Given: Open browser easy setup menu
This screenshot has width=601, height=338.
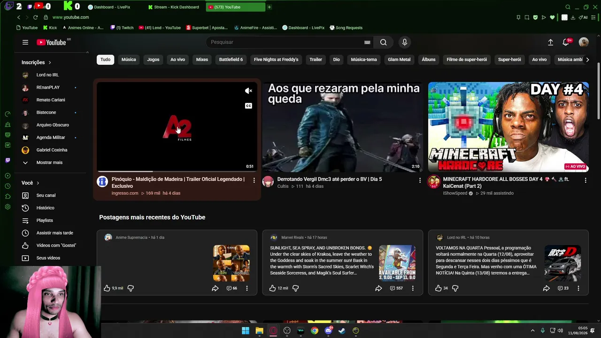Looking at the screenshot, I should 594,17.
